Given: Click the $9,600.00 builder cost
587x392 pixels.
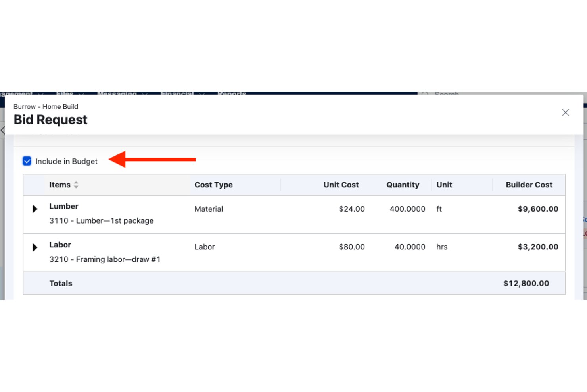Looking at the screenshot, I should coord(538,209).
